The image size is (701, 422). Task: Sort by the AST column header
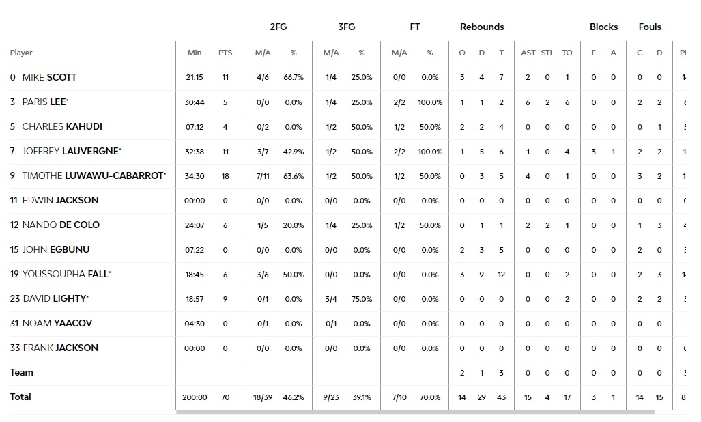pos(528,53)
